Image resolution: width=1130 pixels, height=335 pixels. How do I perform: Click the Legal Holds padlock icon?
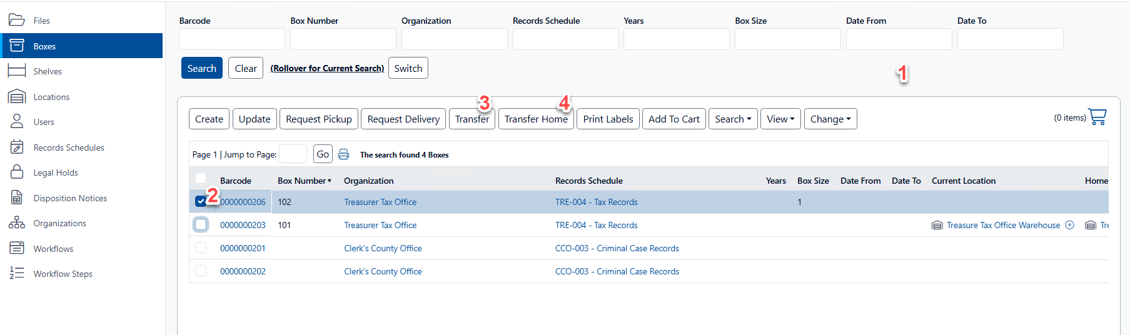[x=17, y=172]
